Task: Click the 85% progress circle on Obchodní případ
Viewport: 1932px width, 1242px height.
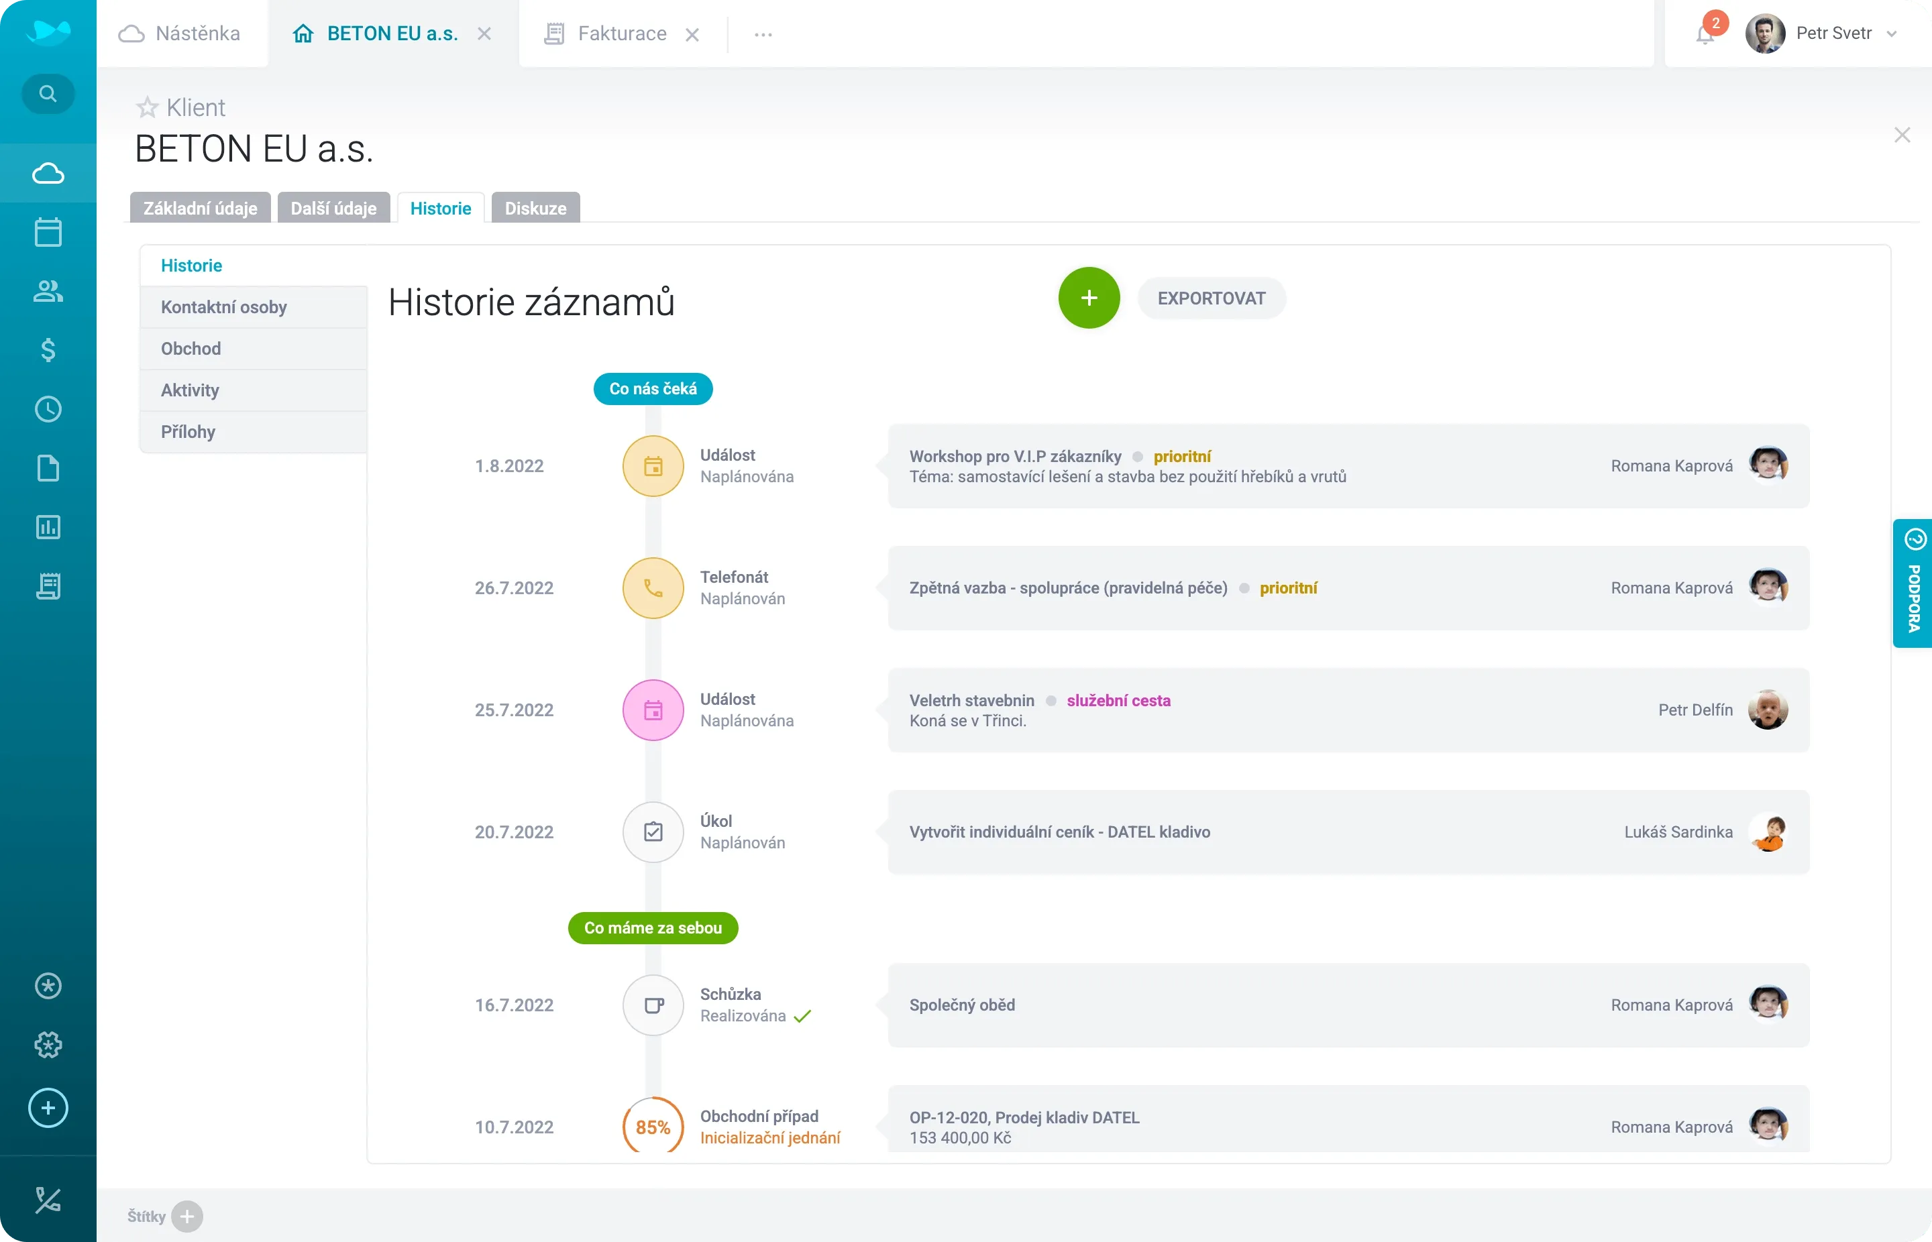Action: (652, 1127)
